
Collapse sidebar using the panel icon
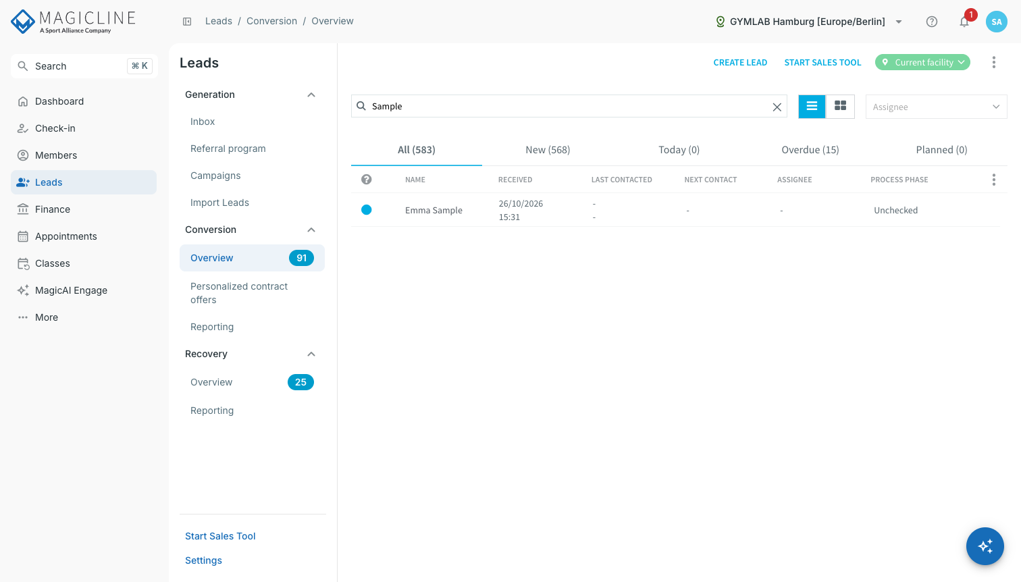[187, 22]
